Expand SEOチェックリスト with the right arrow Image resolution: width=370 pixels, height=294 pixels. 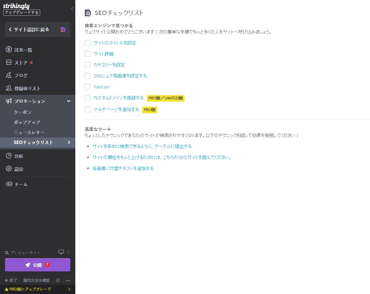(69, 142)
